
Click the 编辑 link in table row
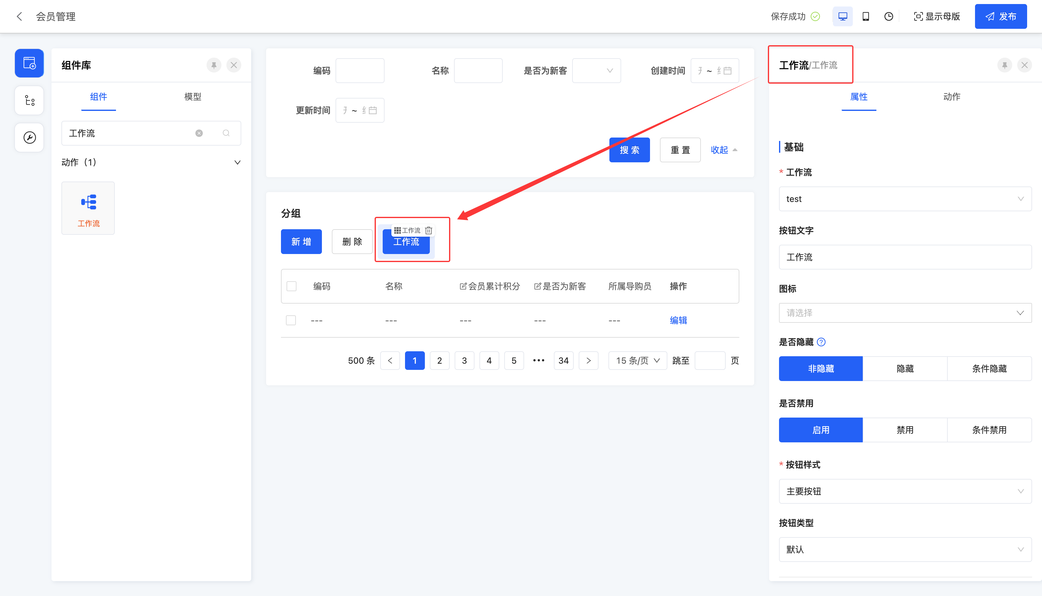tap(678, 320)
